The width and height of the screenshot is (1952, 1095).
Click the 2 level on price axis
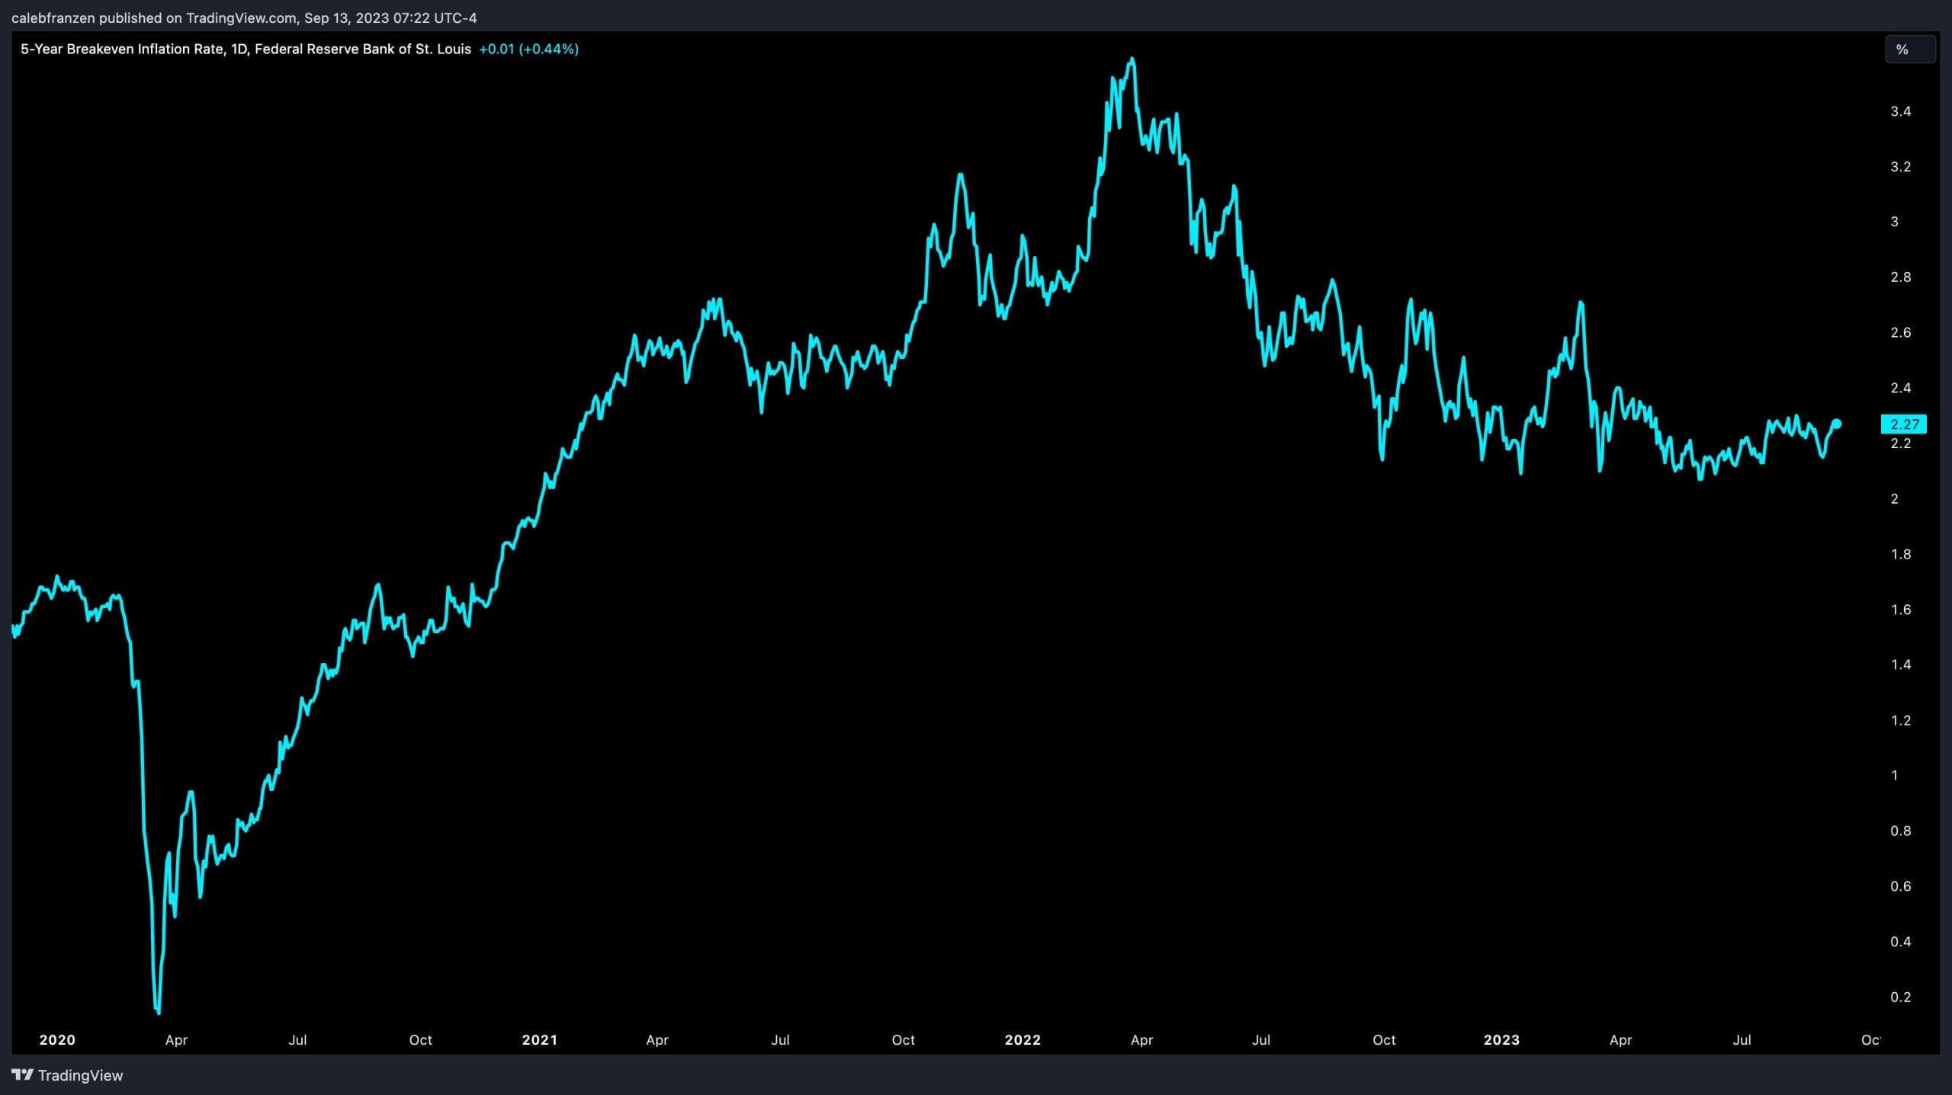1895,498
